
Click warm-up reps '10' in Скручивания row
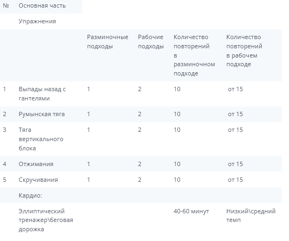(177, 180)
